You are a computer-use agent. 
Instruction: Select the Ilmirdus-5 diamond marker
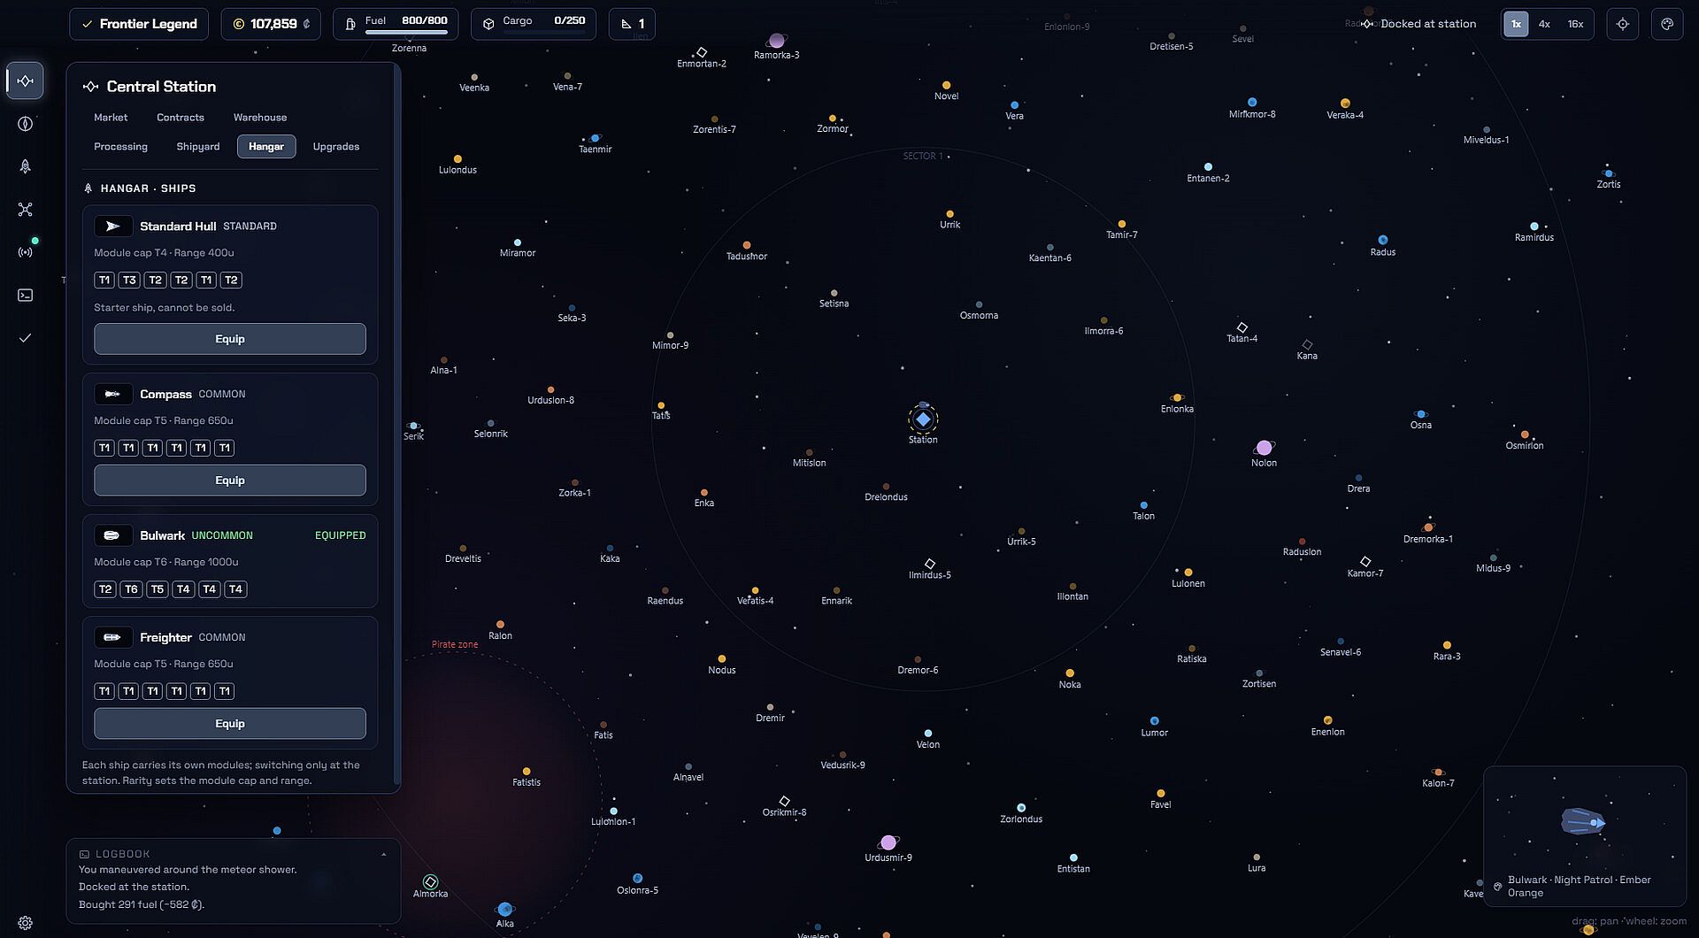click(930, 564)
